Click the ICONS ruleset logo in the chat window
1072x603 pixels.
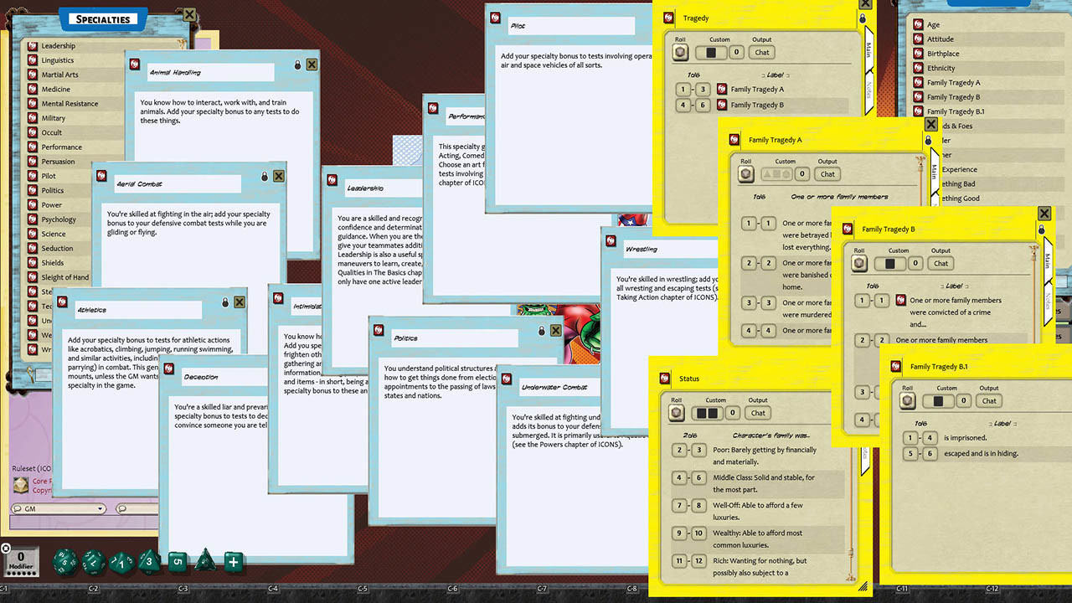(21, 484)
